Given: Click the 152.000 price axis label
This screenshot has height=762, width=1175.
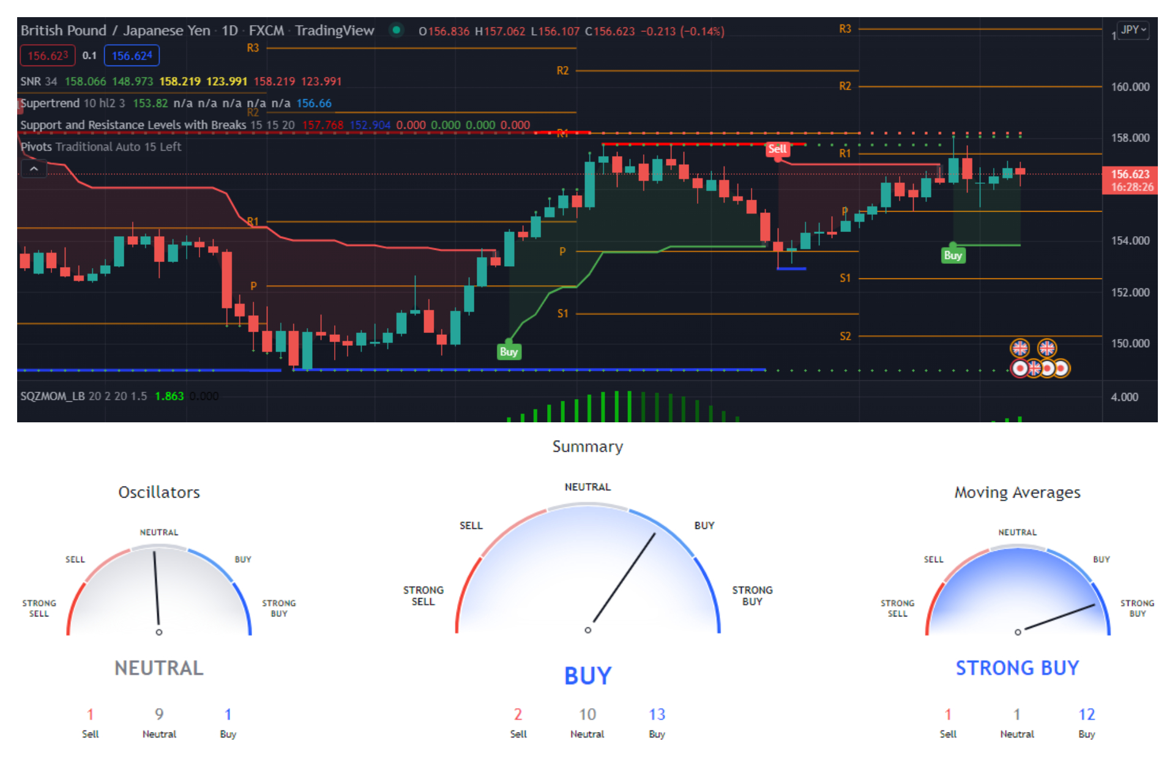Looking at the screenshot, I should pos(1130,292).
